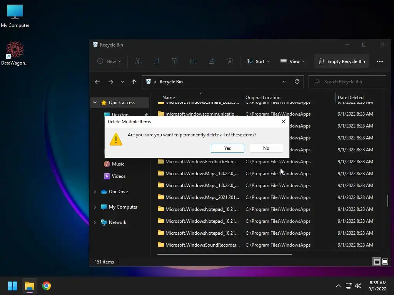Click the Share toolbar icon
This screenshot has width=394, height=295.
coord(212,61)
